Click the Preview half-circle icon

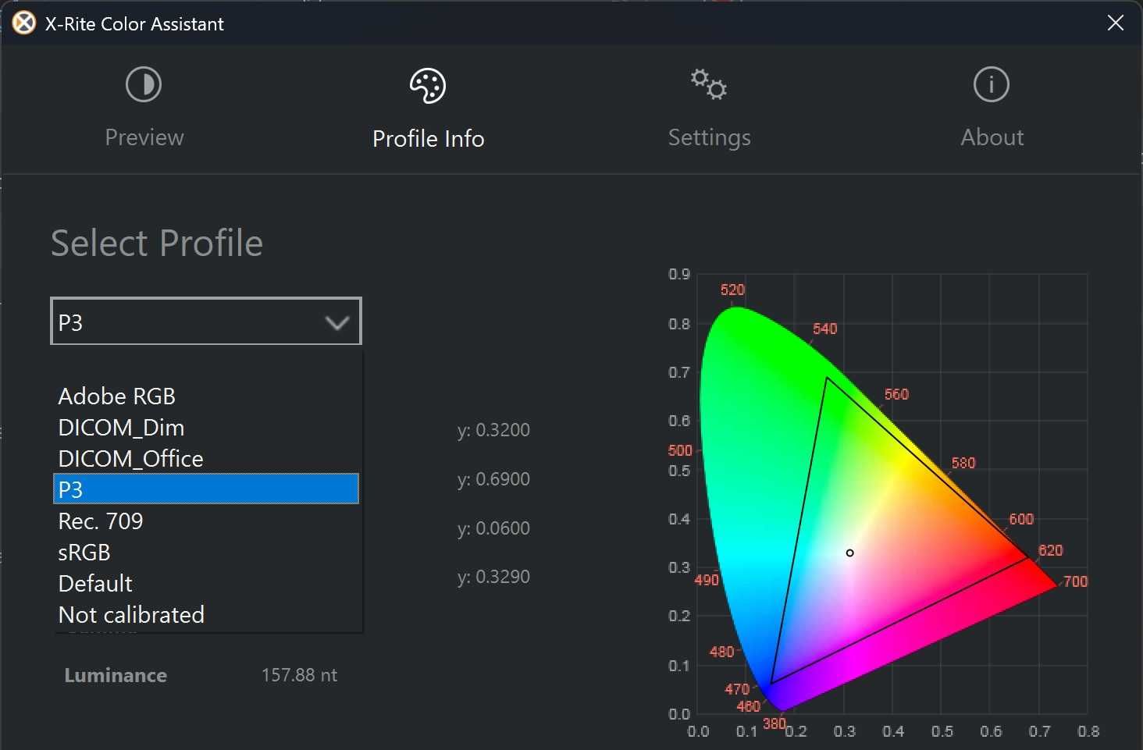pos(144,84)
